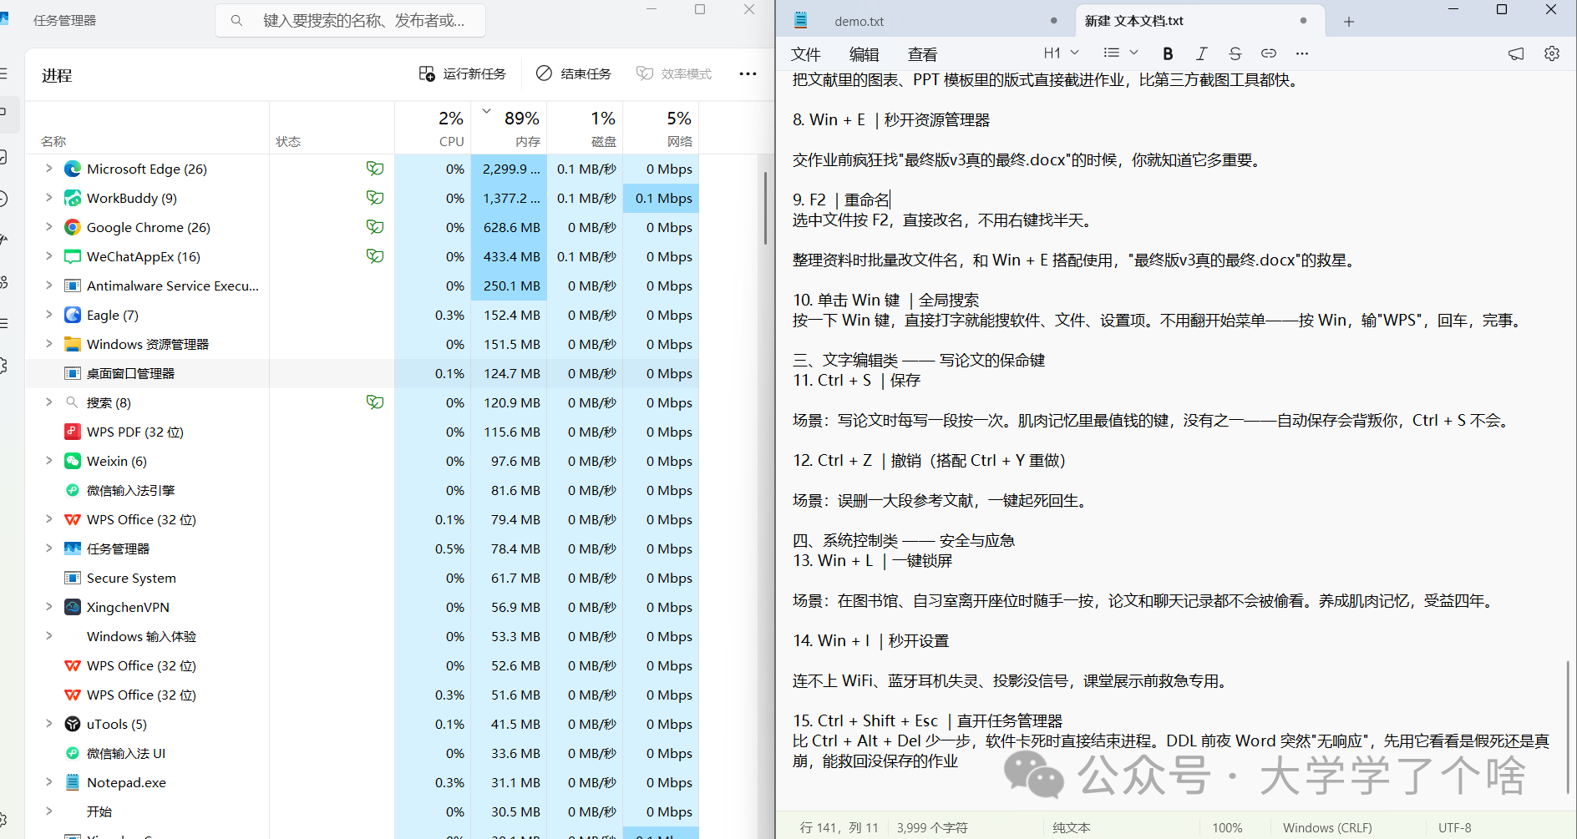Click the Task Manager search box
The width and height of the screenshot is (1577, 839).
351,20
